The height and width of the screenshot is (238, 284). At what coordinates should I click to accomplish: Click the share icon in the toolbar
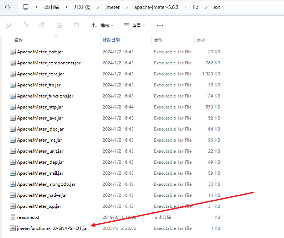[60, 25]
